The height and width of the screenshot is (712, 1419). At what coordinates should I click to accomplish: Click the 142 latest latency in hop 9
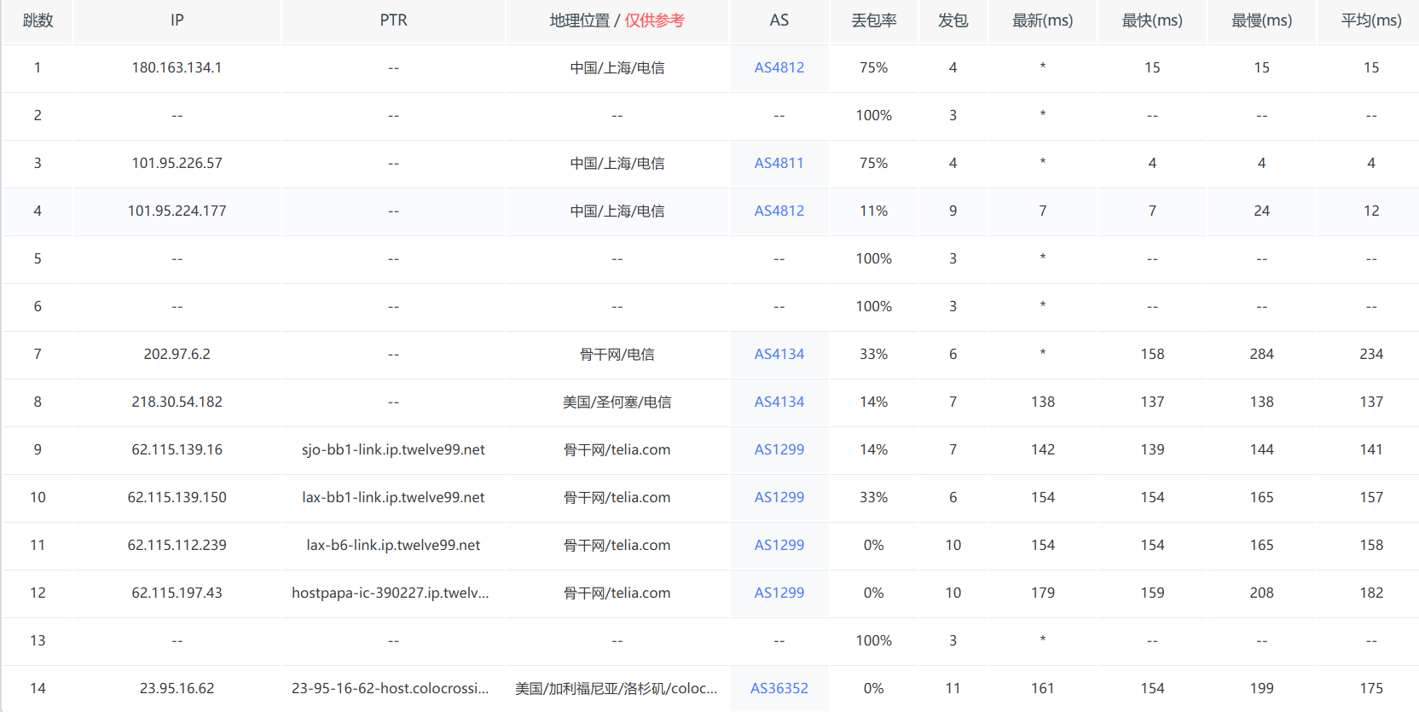pos(1042,449)
